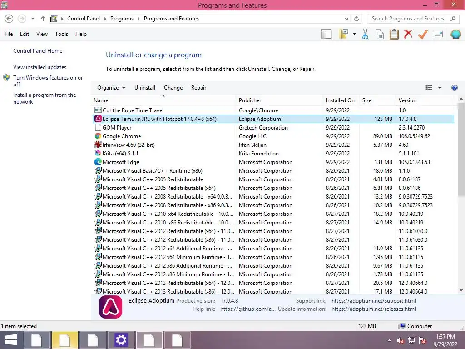Select the GOM Player entry
This screenshot has height=349, width=465.
pos(273,128)
